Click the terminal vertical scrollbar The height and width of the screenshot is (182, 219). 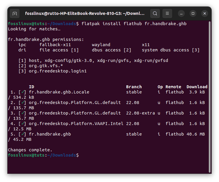209,97
